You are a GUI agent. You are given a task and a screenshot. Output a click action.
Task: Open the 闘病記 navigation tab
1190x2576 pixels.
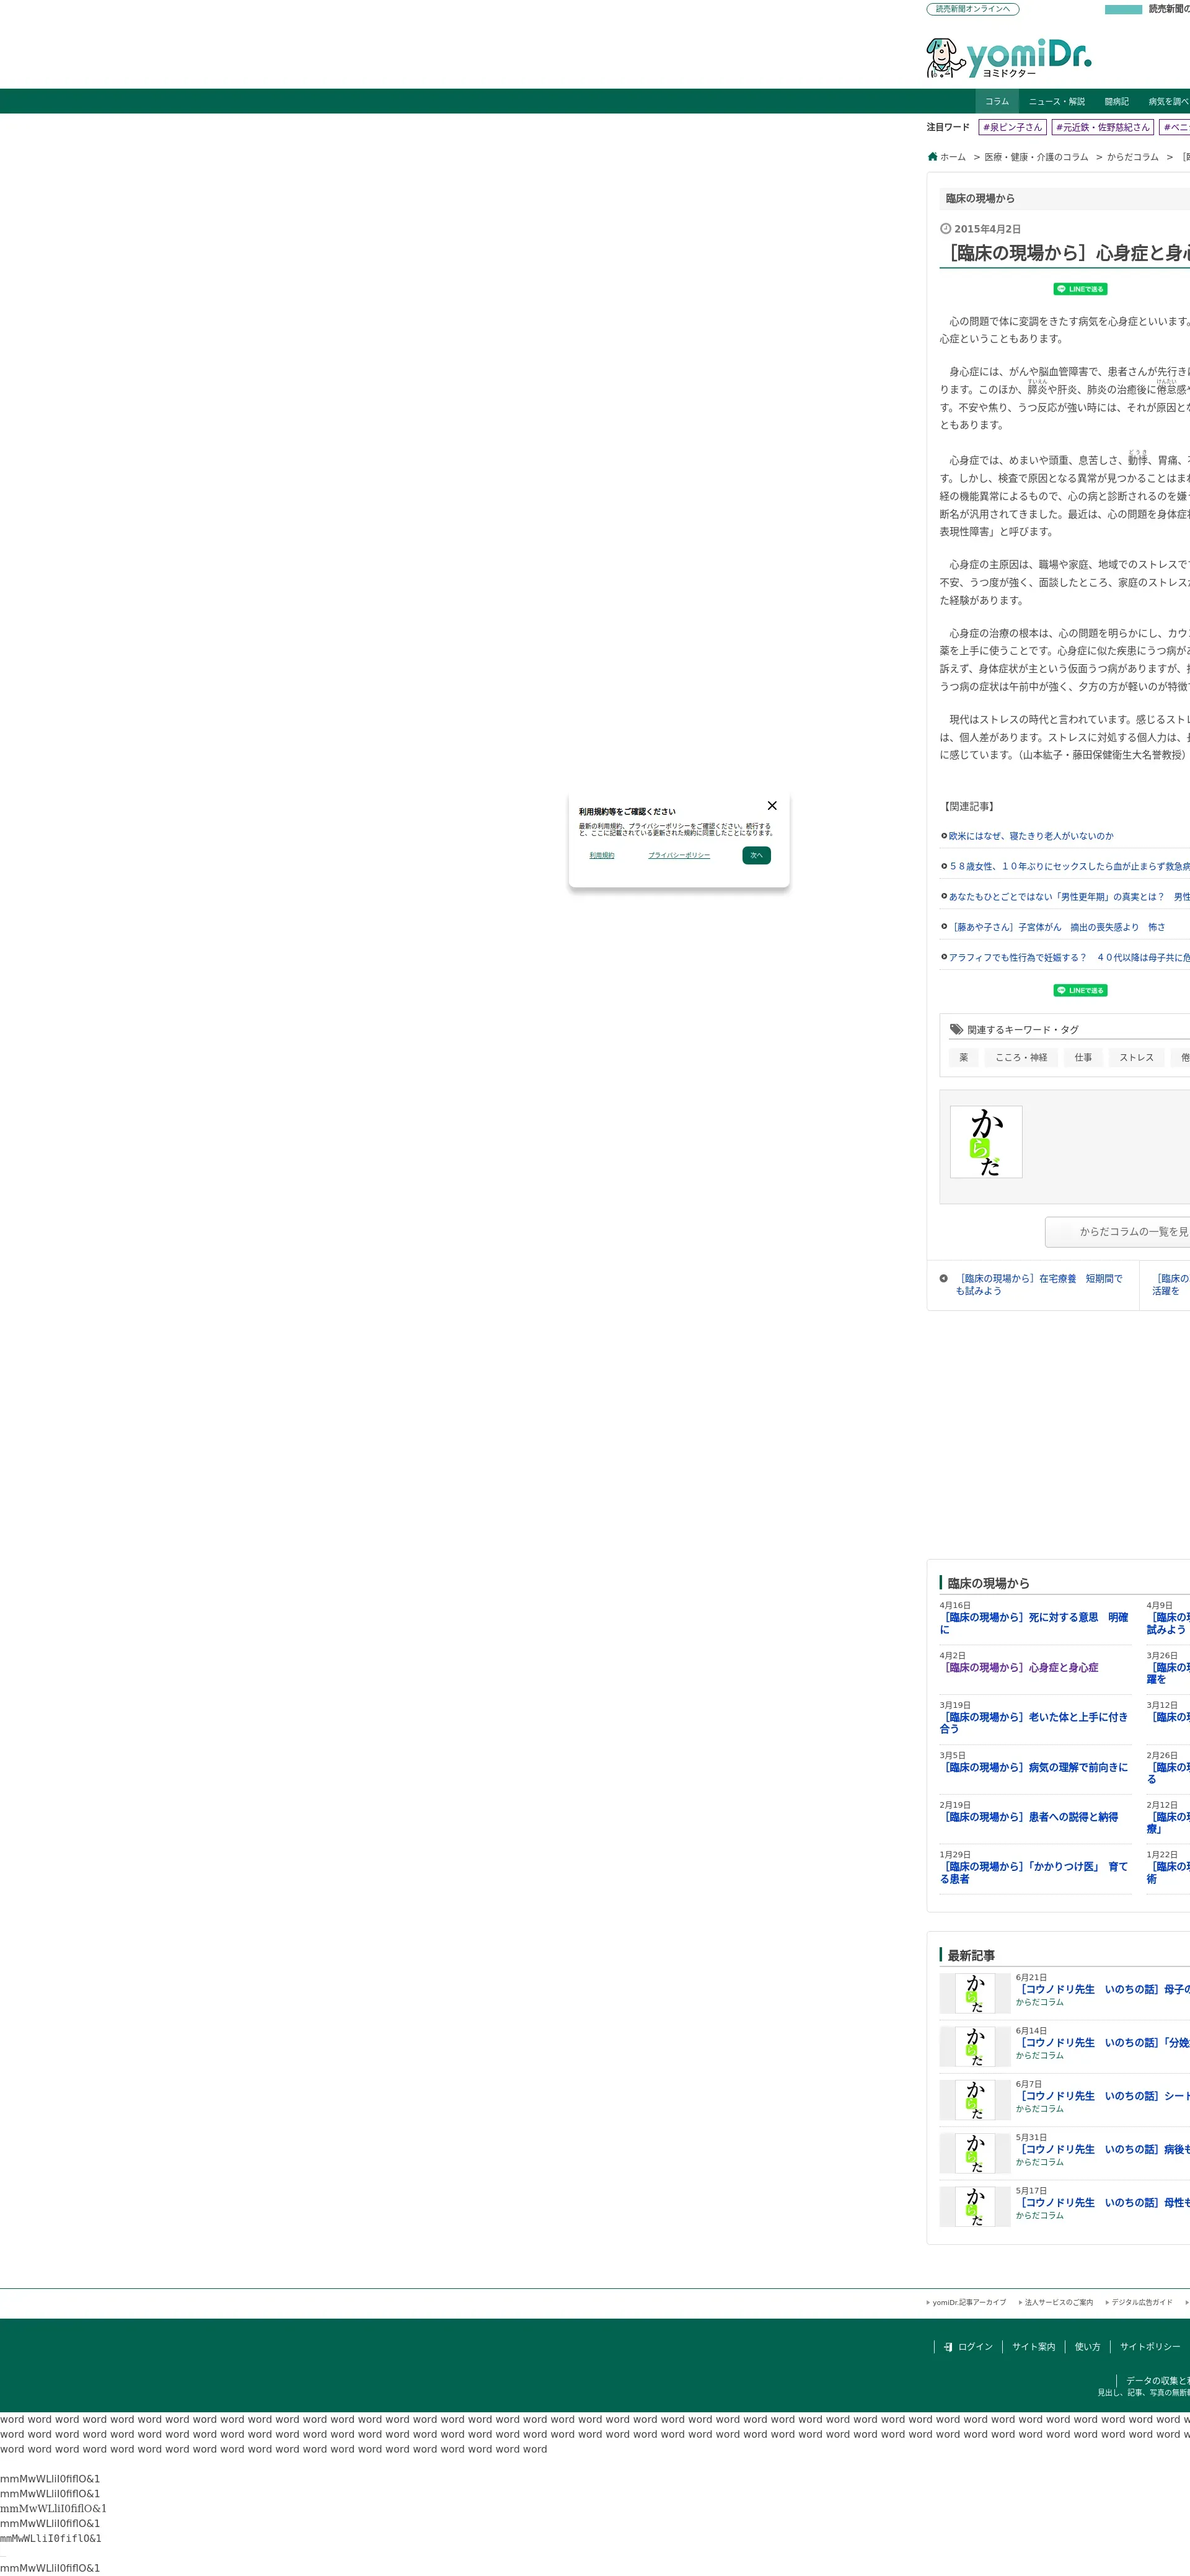[1116, 102]
